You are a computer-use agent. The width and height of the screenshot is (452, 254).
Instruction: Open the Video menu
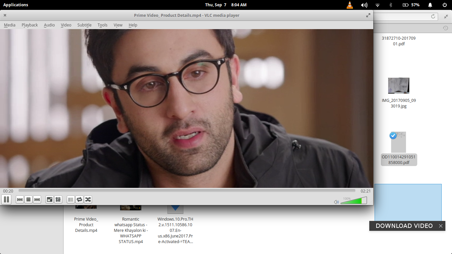66,25
